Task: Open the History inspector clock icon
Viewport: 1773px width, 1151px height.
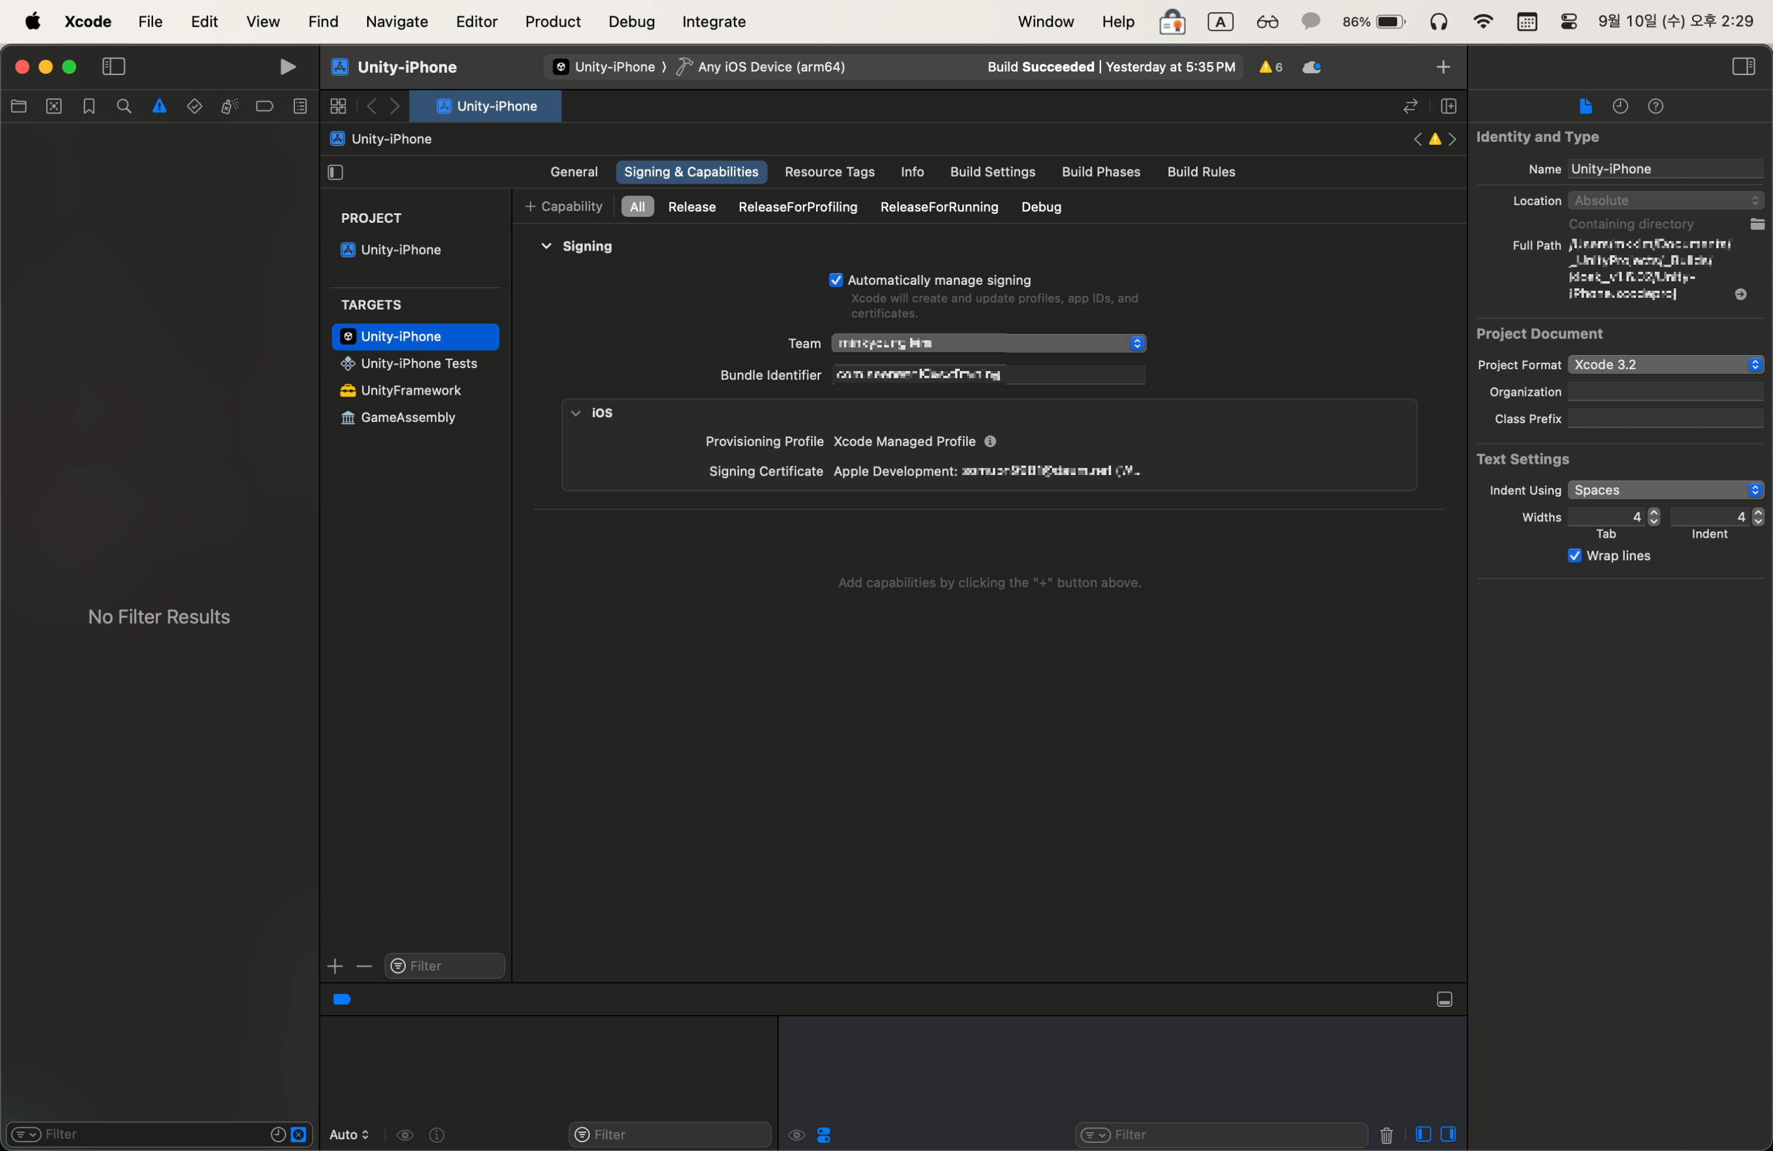Action: tap(1619, 106)
